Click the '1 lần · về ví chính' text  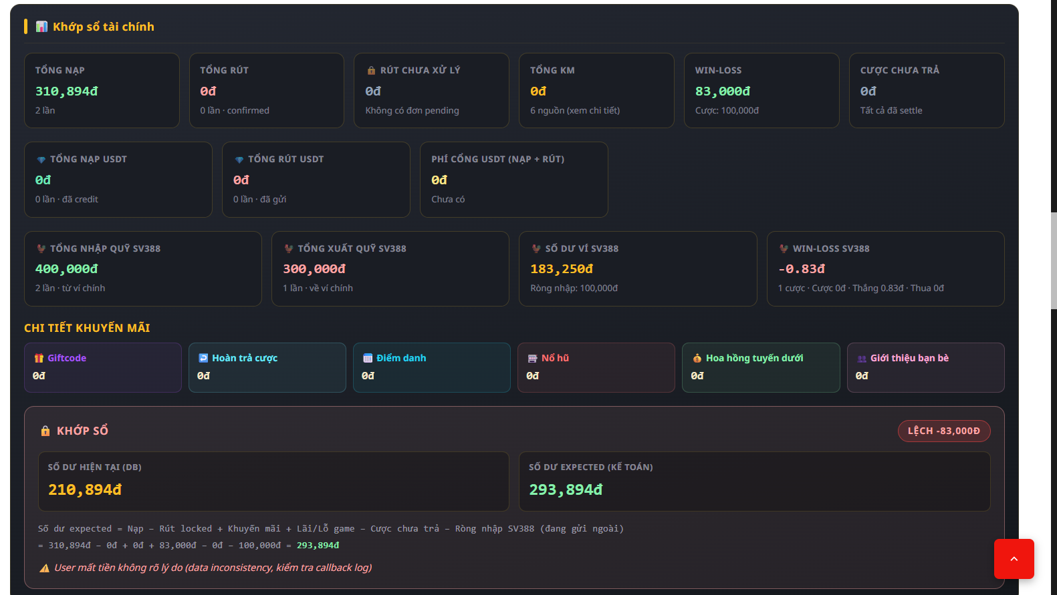(318, 288)
